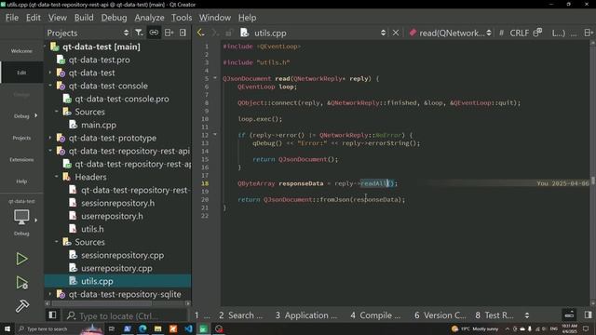Expand the qt-data-test subproject node
Screen dimensions: 596x335
50,73
